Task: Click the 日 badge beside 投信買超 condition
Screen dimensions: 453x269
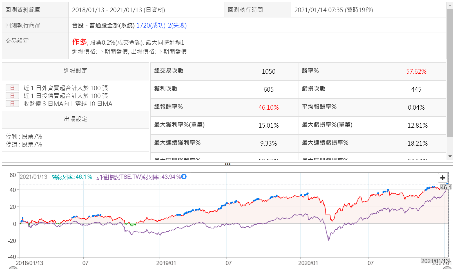Action: coord(12,96)
